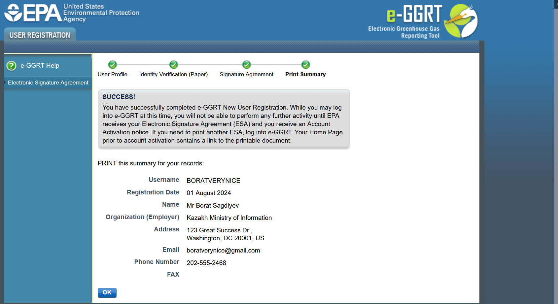Click the e-GGRT heron logo

pos(461,21)
